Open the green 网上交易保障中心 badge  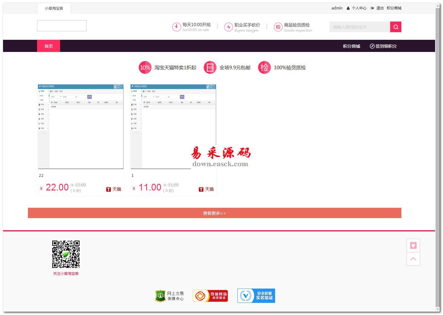coord(169,296)
